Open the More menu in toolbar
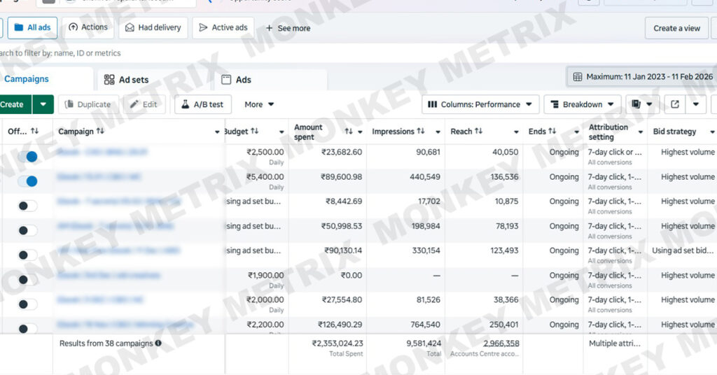 point(259,104)
